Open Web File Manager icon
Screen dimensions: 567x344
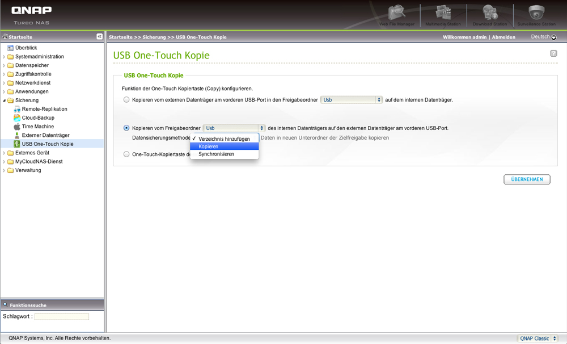[x=397, y=14]
